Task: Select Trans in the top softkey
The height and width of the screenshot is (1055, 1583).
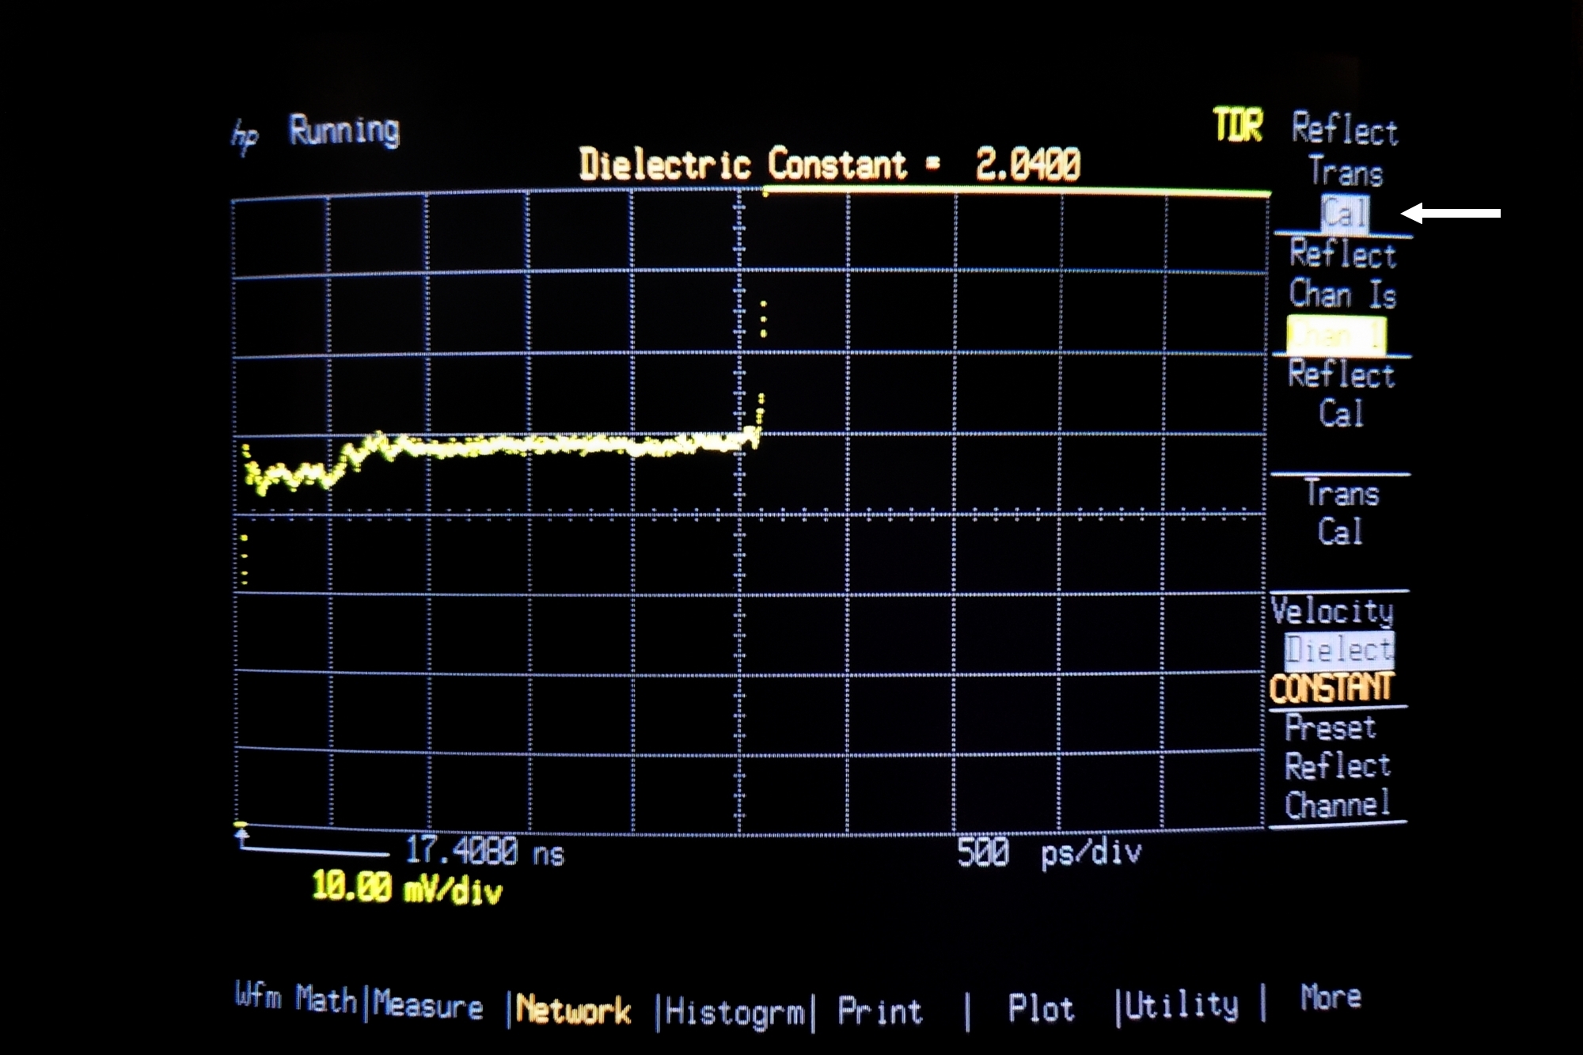Action: [1346, 172]
